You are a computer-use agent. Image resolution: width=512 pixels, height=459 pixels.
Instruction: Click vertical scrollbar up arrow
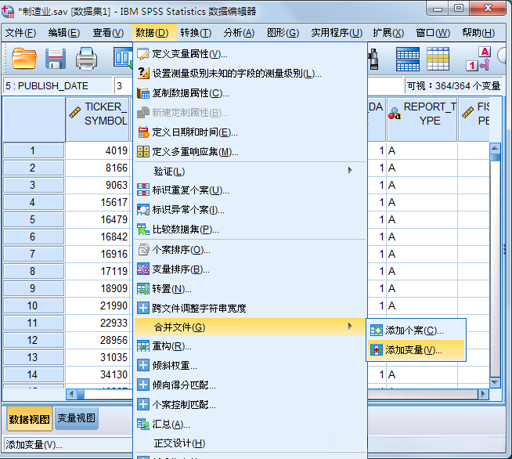point(495,148)
